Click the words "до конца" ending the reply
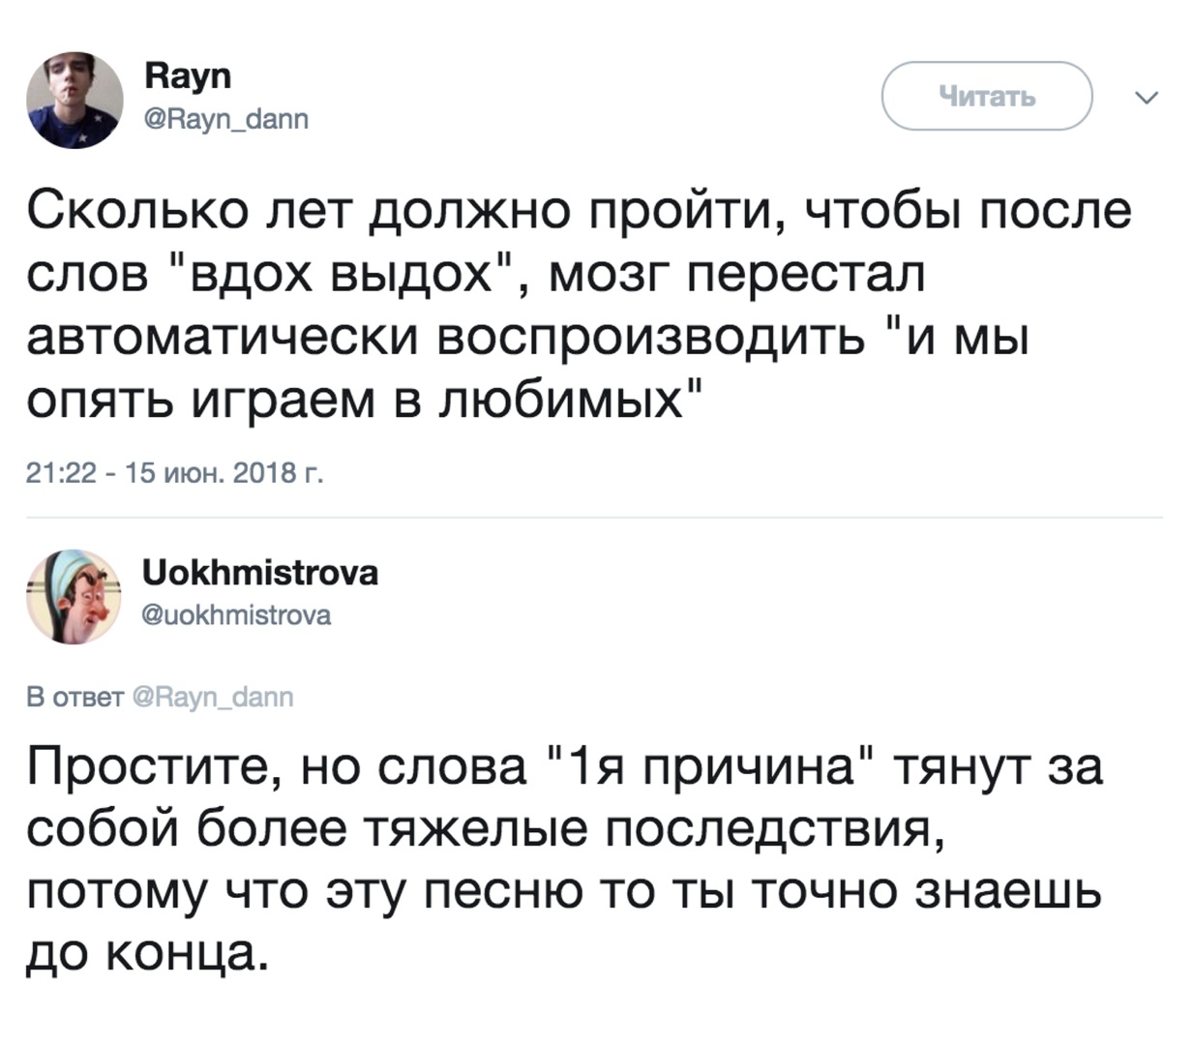Screen dimensions: 1194x1045 pos(144,954)
